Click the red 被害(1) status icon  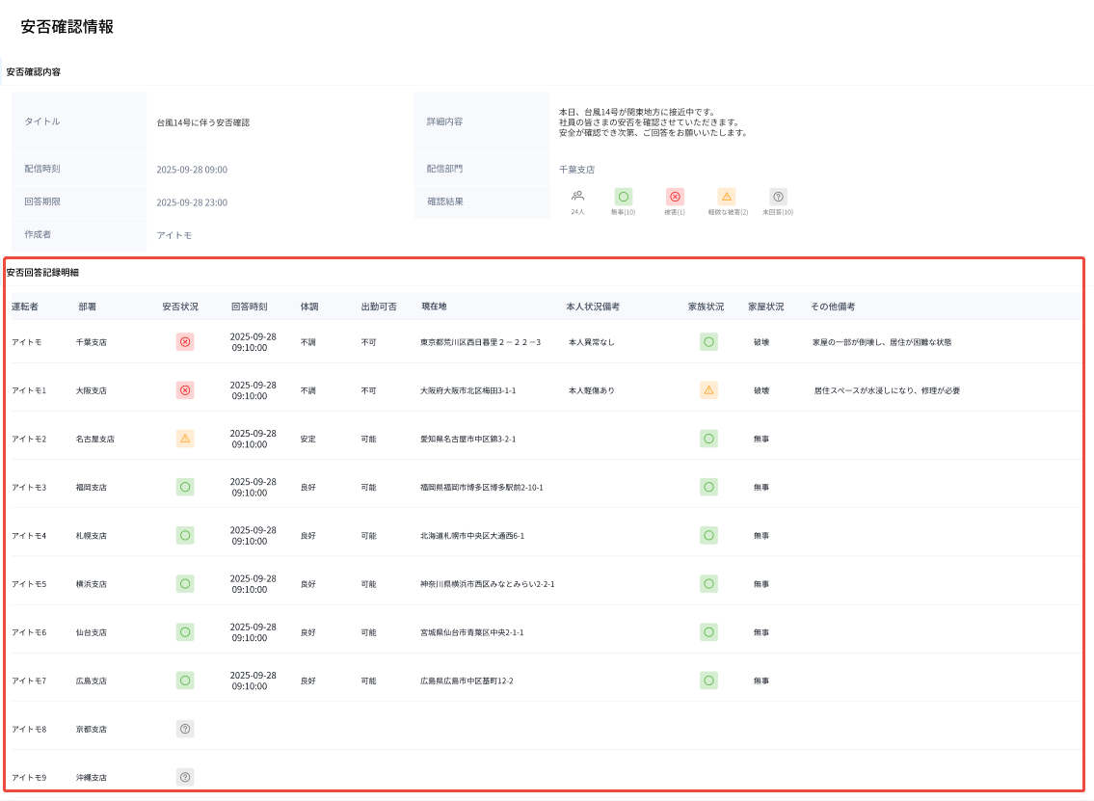click(675, 197)
